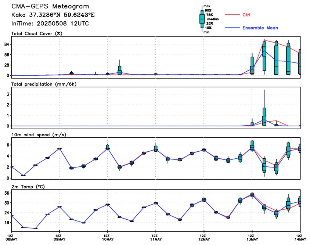Click the '2m Temp (°C)' panel title
Viewport: 310px width, 245px height.
pyautogui.click(x=28, y=187)
